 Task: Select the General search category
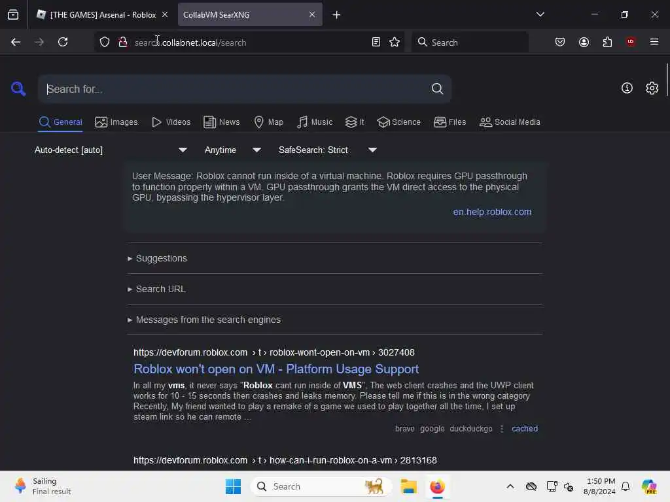pos(60,122)
